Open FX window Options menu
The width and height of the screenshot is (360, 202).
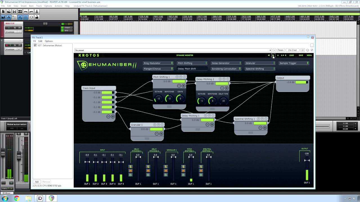pos(49,41)
